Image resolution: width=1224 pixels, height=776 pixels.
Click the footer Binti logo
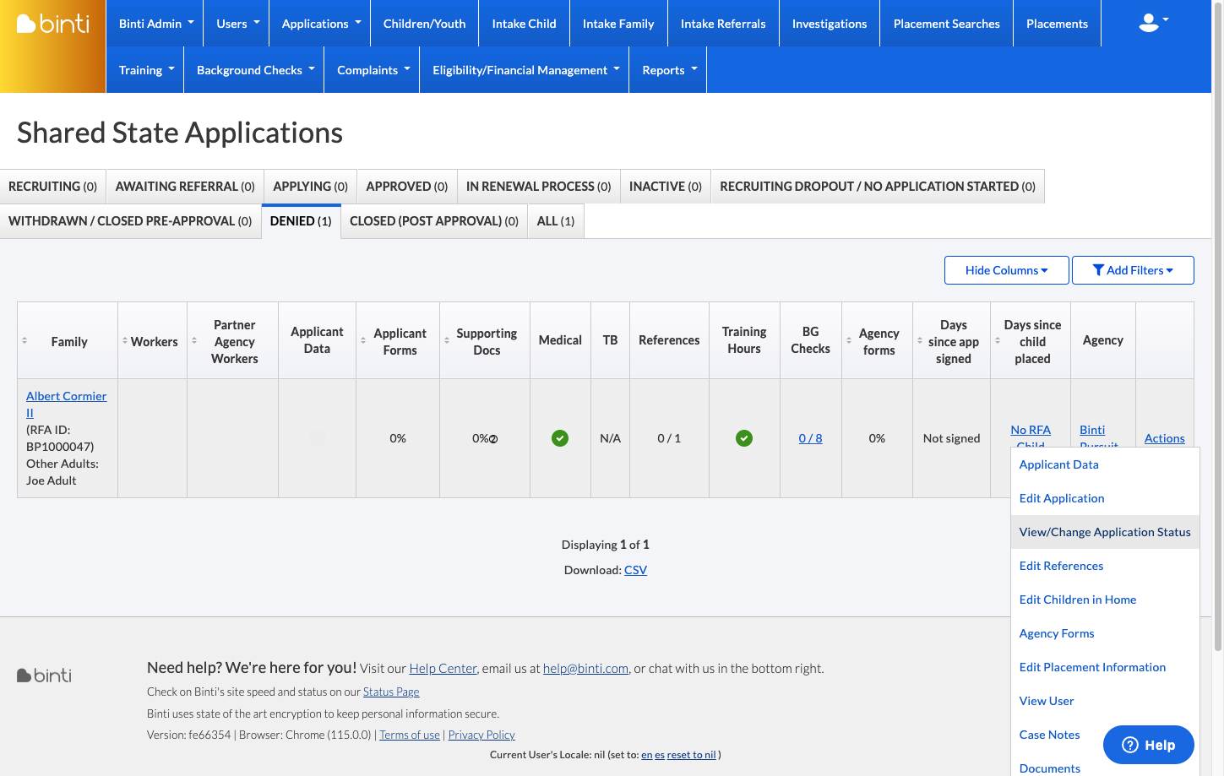pyautogui.click(x=44, y=676)
